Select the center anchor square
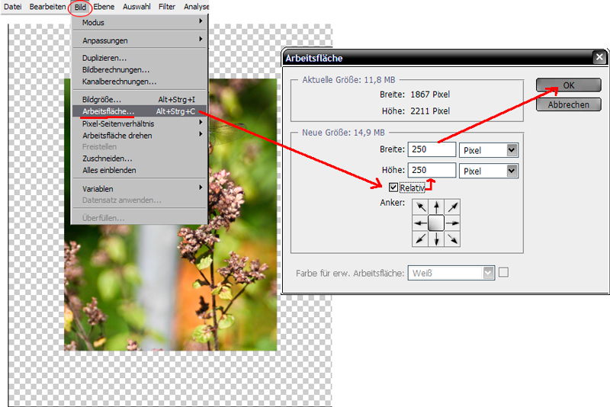 tap(435, 223)
